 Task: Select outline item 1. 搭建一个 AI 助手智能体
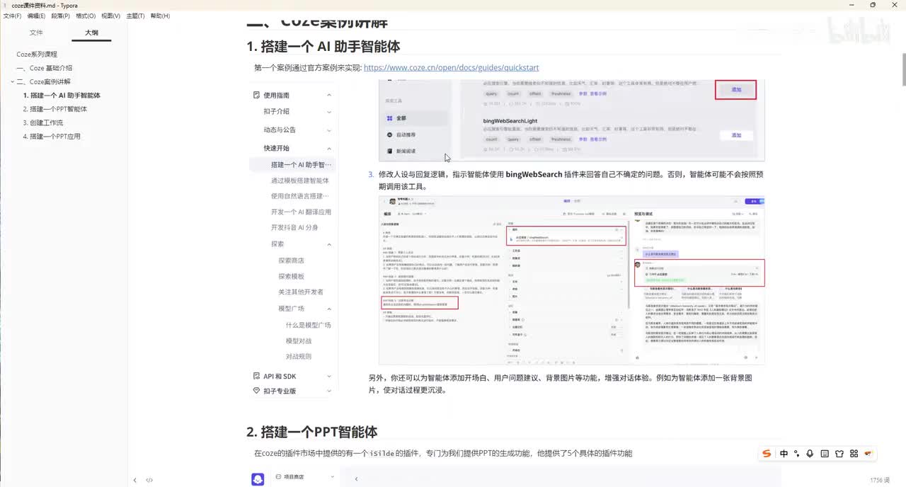pos(62,95)
